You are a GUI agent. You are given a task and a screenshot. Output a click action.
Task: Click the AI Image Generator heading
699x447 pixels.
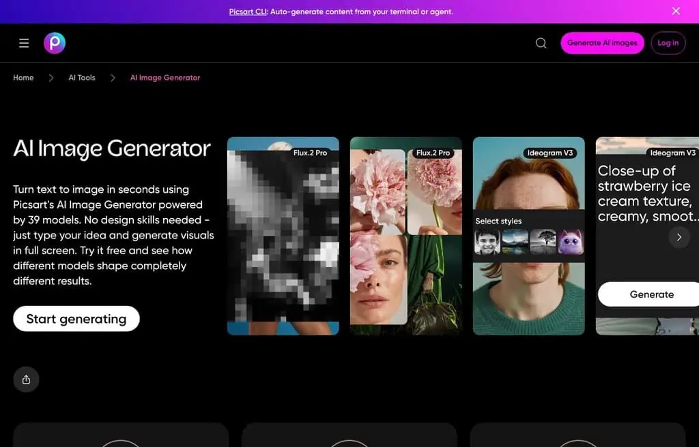point(112,149)
